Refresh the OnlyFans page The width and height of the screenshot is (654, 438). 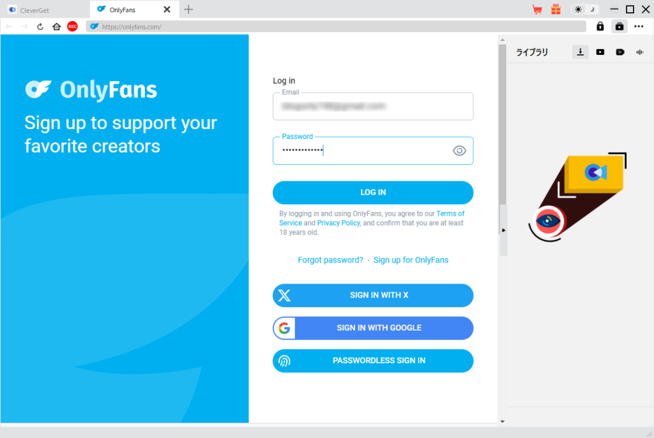[40, 26]
